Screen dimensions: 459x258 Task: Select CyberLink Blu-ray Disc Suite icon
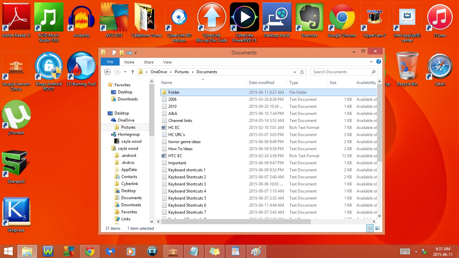click(212, 23)
